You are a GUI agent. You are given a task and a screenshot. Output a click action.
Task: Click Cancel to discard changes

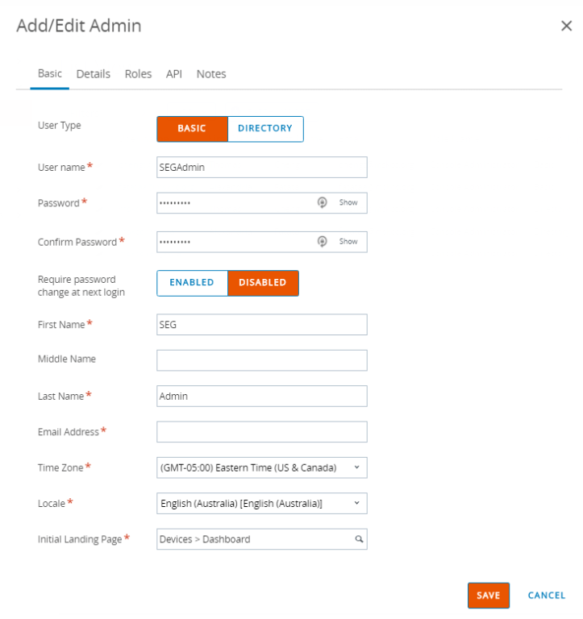(x=547, y=596)
